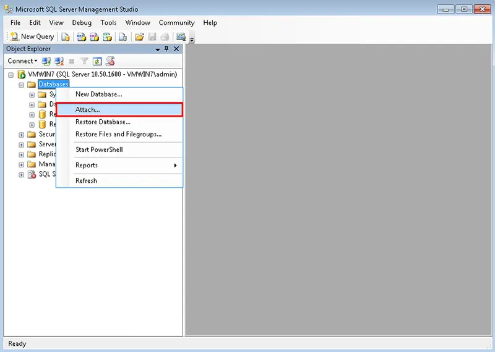The height and width of the screenshot is (352, 495).
Task: Open the View menu
Action: (x=56, y=23)
